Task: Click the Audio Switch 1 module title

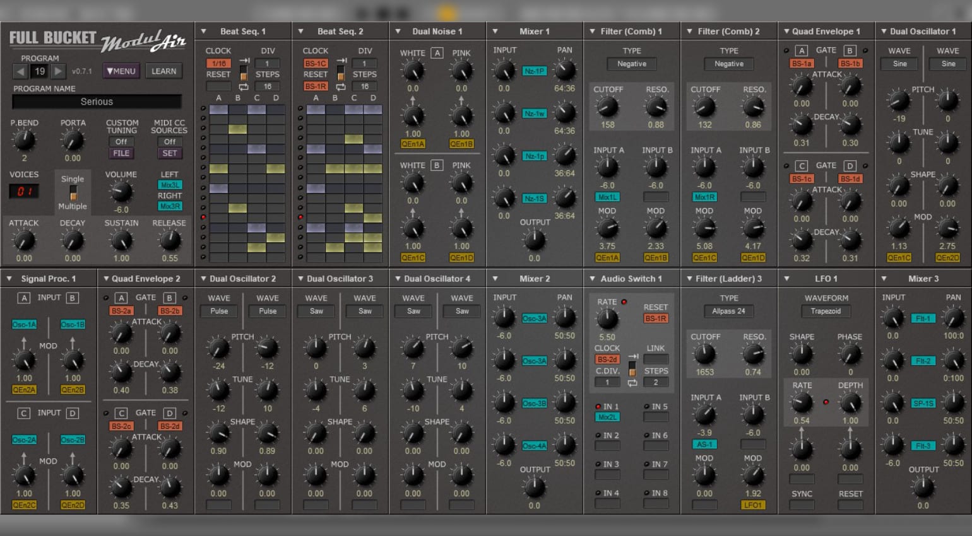Action: click(631, 278)
